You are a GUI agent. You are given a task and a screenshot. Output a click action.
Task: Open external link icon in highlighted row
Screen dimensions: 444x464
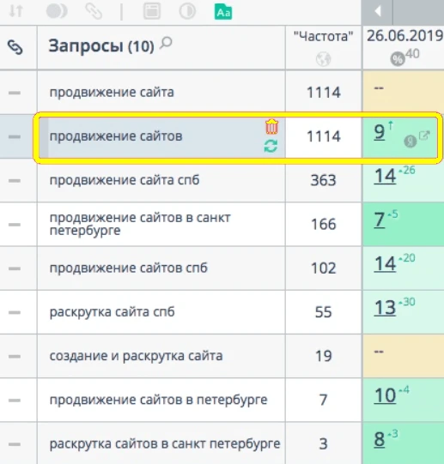424,136
